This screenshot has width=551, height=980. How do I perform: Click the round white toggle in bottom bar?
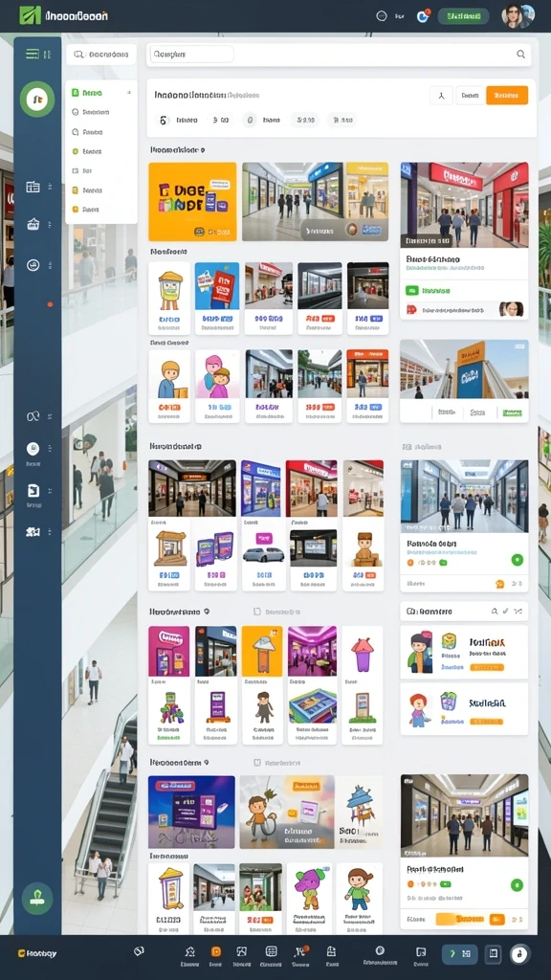click(519, 954)
